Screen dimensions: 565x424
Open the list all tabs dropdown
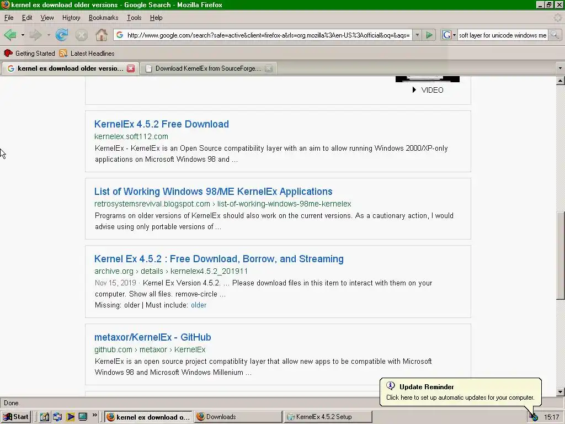(560, 68)
